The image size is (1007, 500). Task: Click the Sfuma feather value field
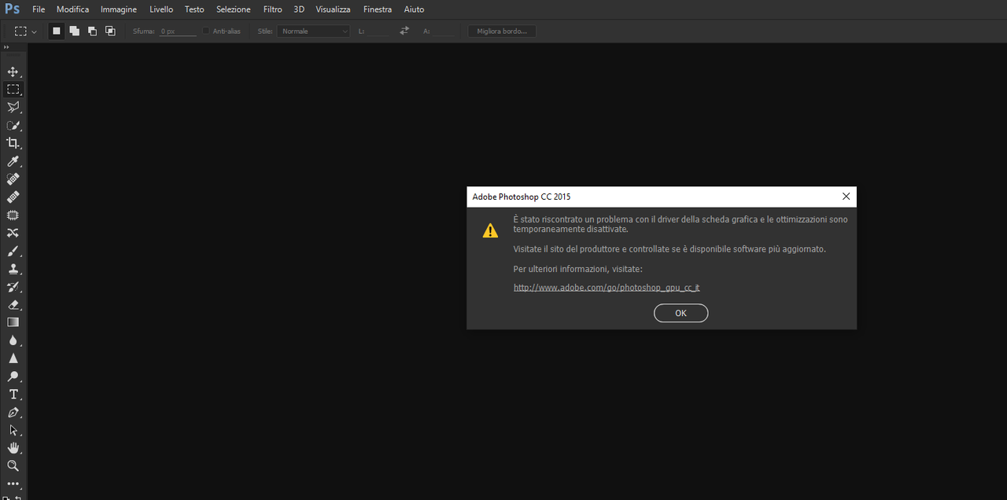(x=177, y=31)
